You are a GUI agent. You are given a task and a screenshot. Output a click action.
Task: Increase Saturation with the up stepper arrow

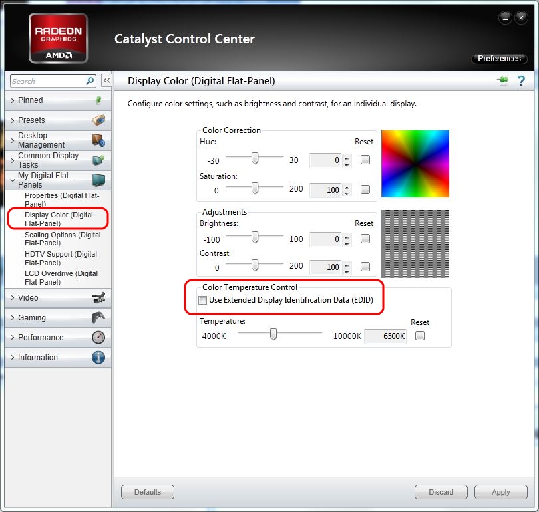pyautogui.click(x=347, y=187)
